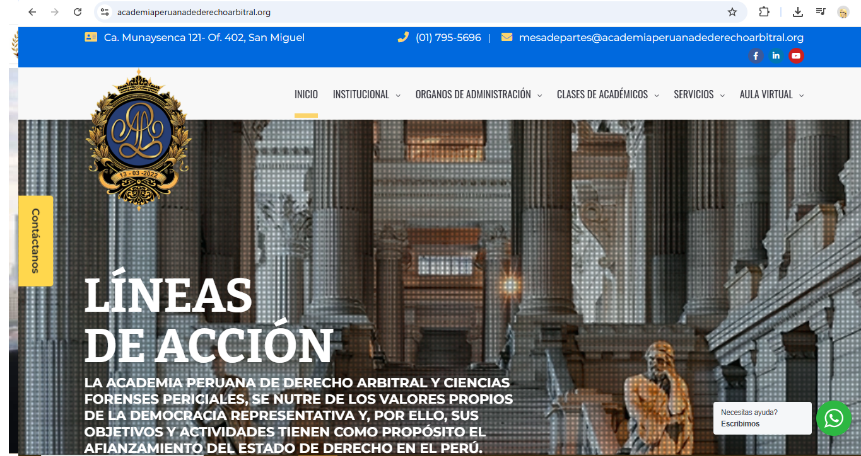Expand the chevron beside AULA VIRTUAL
This screenshot has width=861, height=456.
(x=802, y=96)
